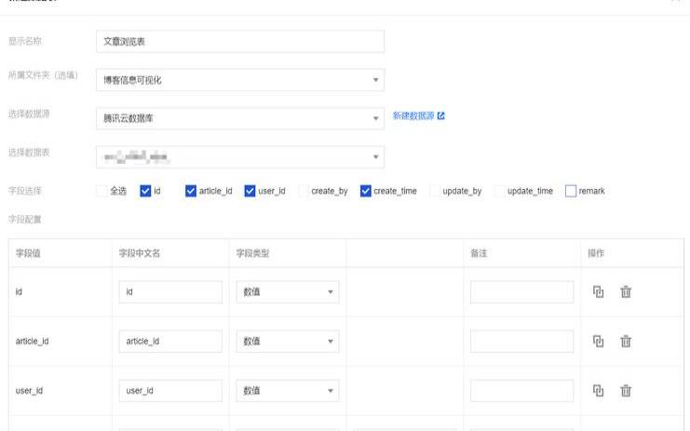Click the 字段中文名 column header
Screen dimensions: 690x431
[140, 253]
